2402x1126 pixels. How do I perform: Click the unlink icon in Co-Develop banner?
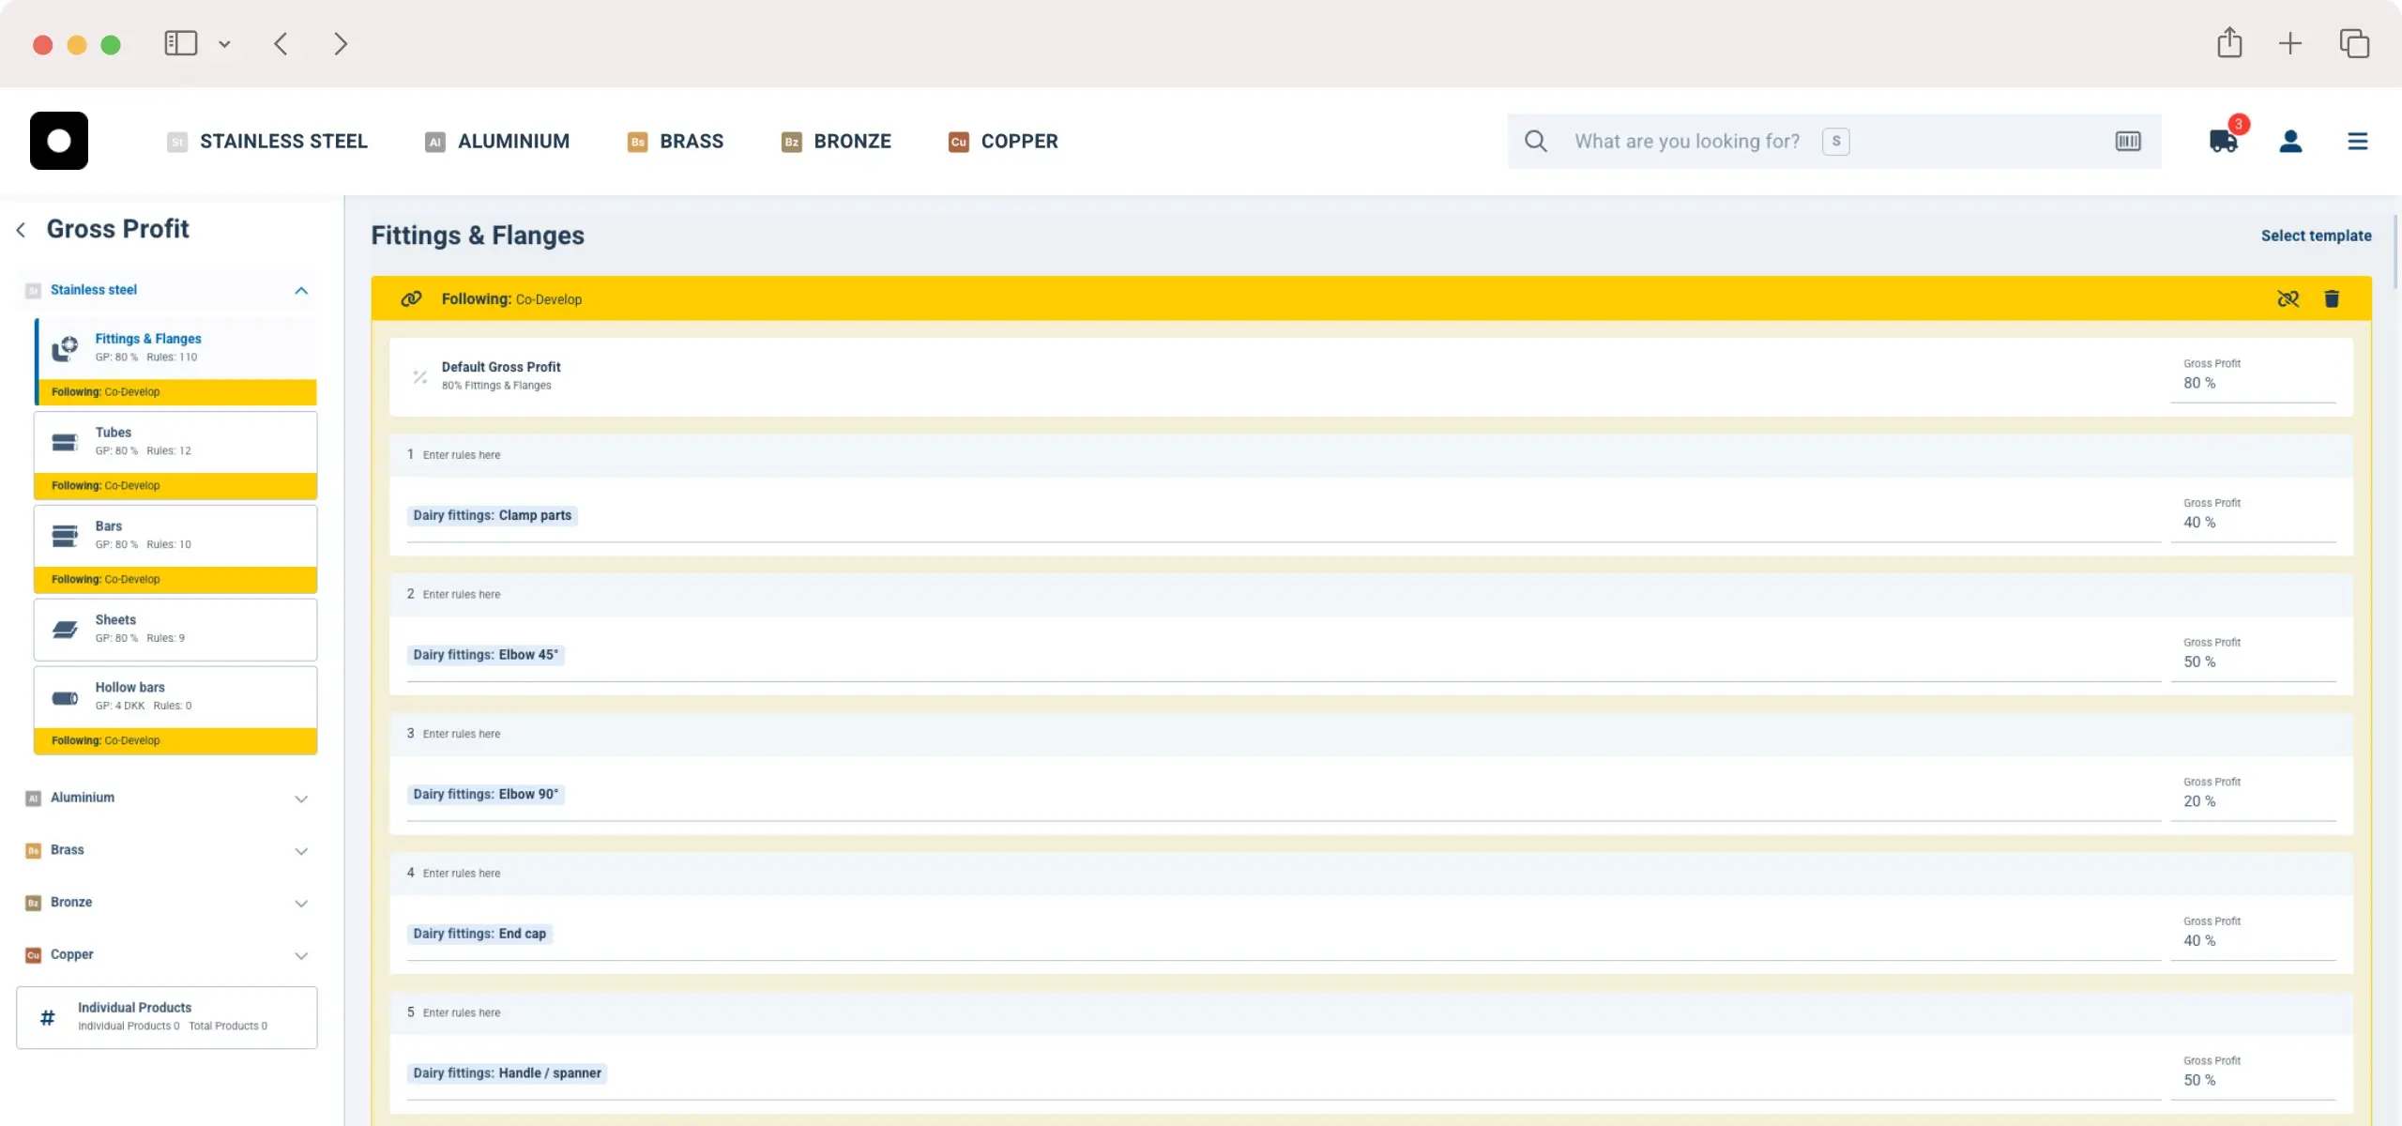pos(2288,298)
